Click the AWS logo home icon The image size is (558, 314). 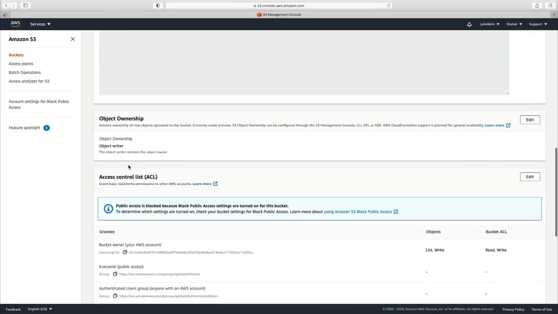pos(16,24)
